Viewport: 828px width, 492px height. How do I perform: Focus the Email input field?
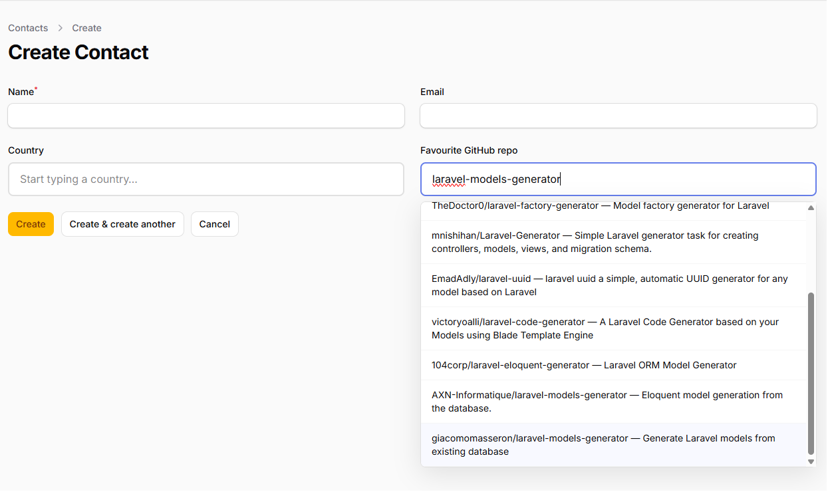[x=619, y=116]
